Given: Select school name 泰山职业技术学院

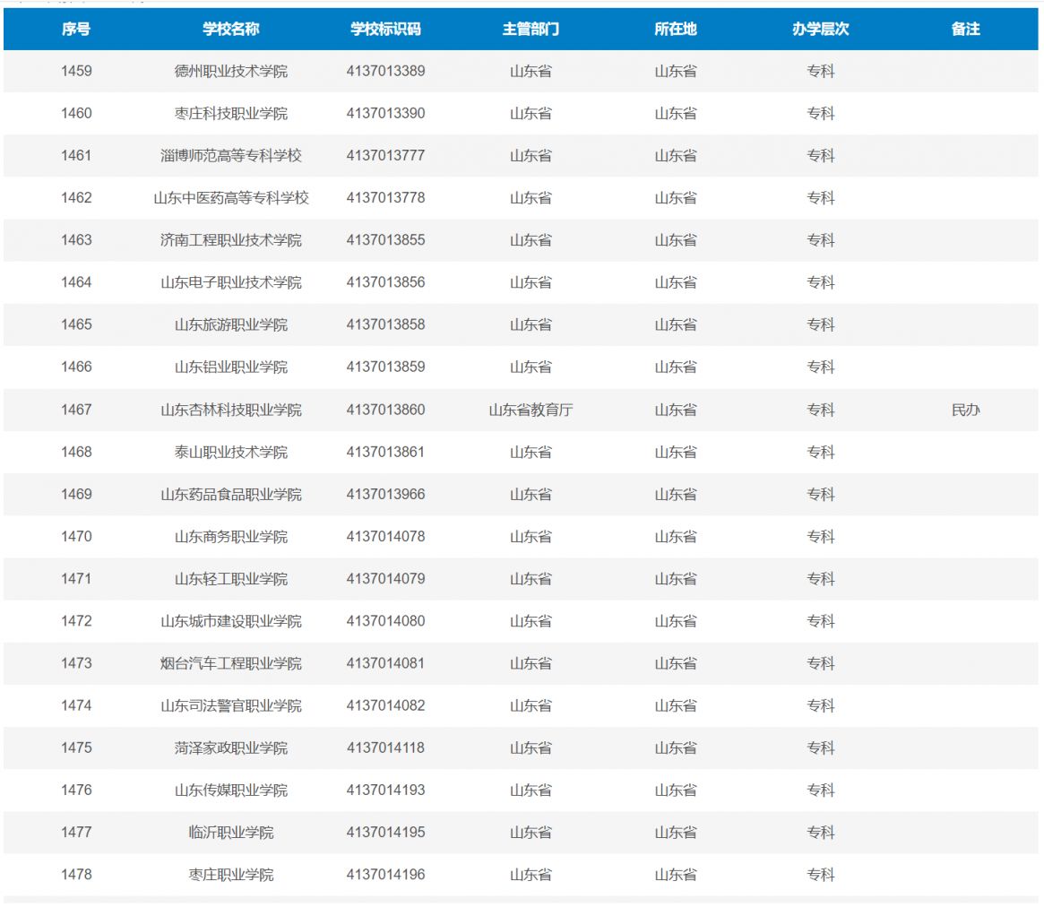Looking at the screenshot, I should pos(230,452).
